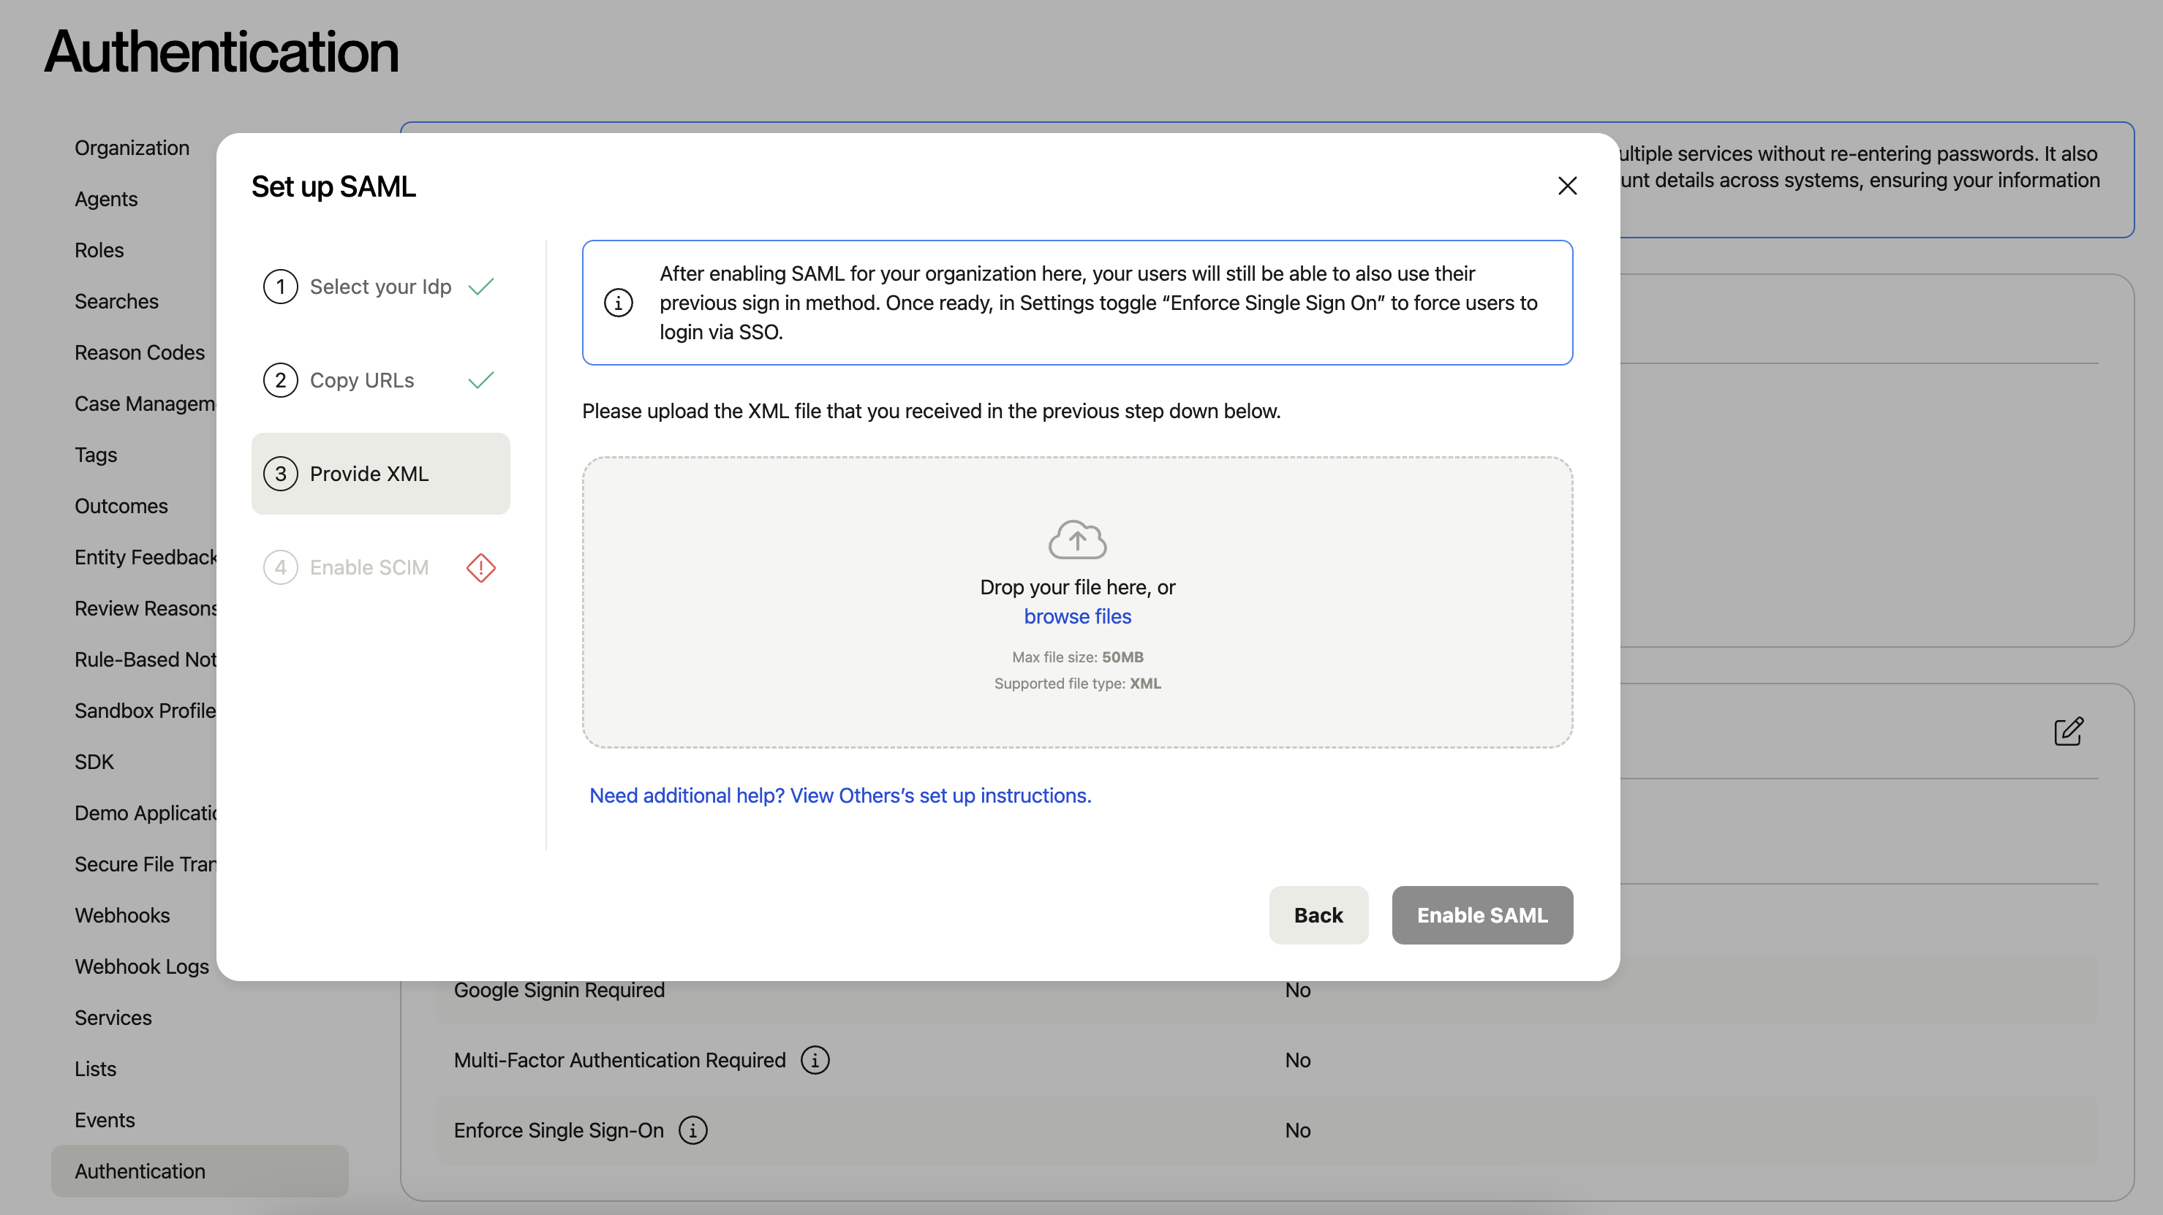
Task: Click the cloud upload icon
Action: pyautogui.click(x=1077, y=539)
